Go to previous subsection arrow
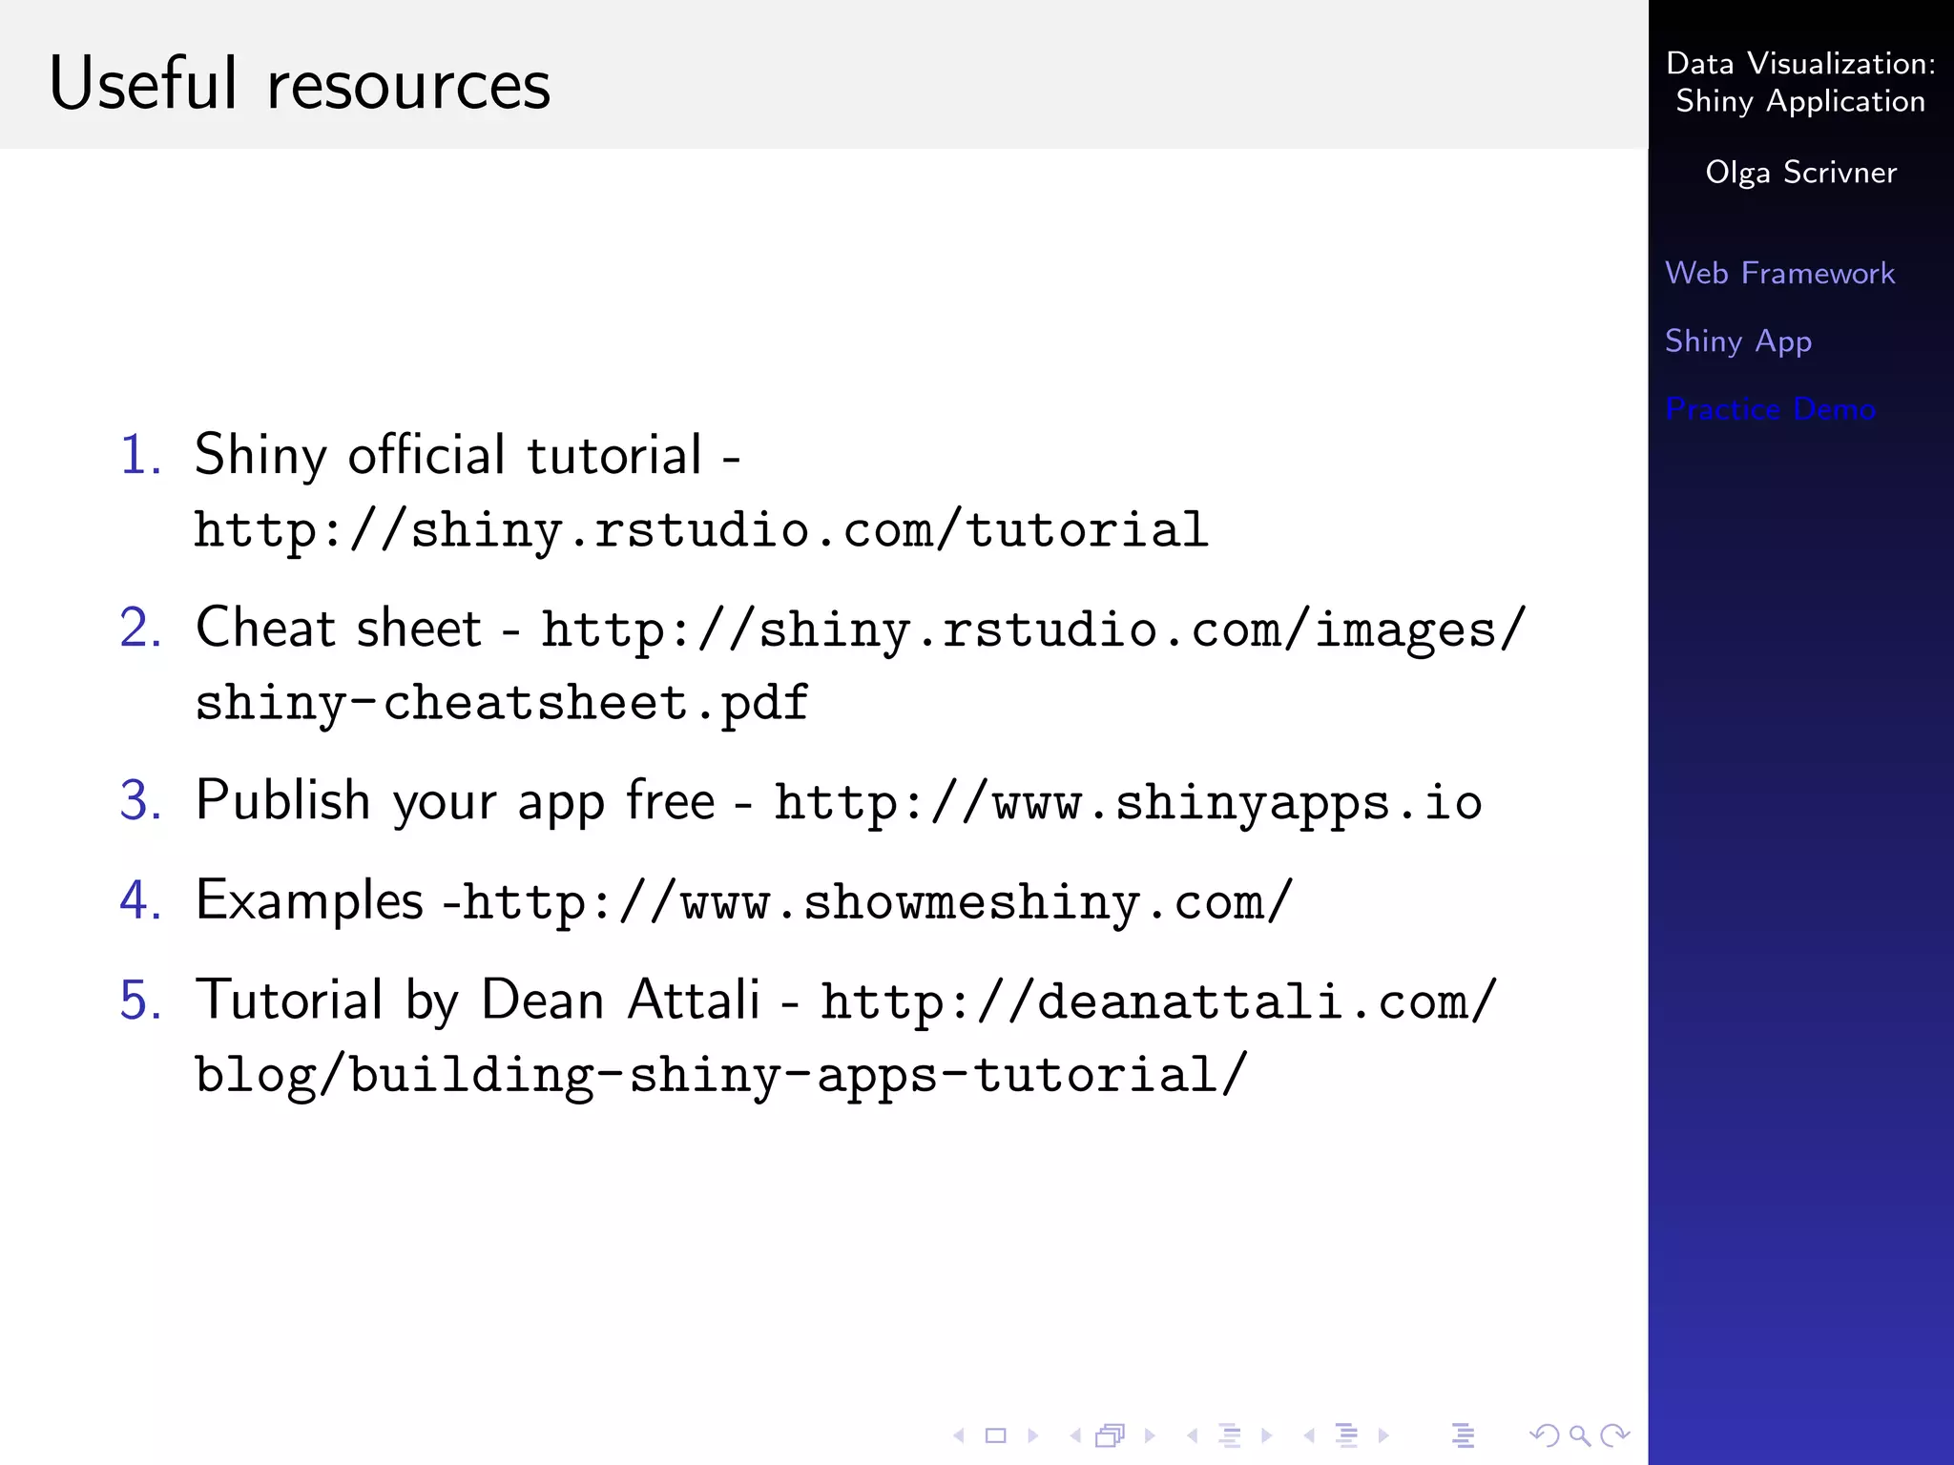The width and height of the screenshot is (1954, 1465). [x=1192, y=1435]
